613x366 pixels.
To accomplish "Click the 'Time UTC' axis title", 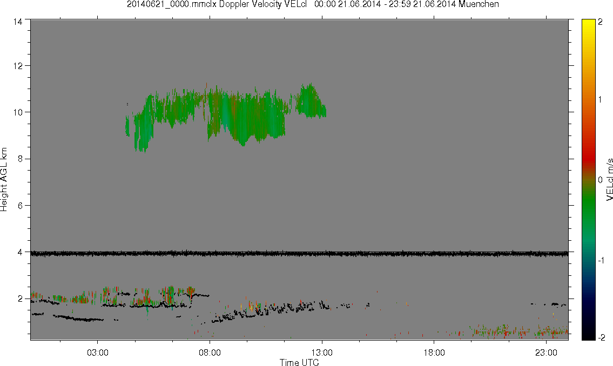I will (299, 362).
